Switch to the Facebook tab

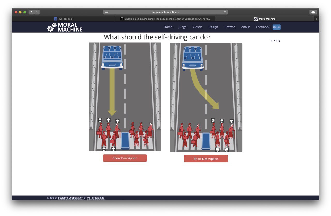(x=63, y=19)
